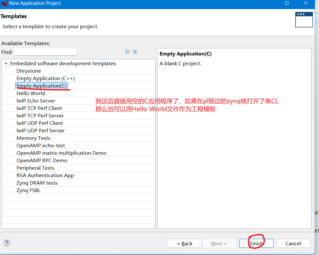Click the expand all templates icon
Image resolution: width=319 pixels, height=255 pixels.
tap(135, 52)
